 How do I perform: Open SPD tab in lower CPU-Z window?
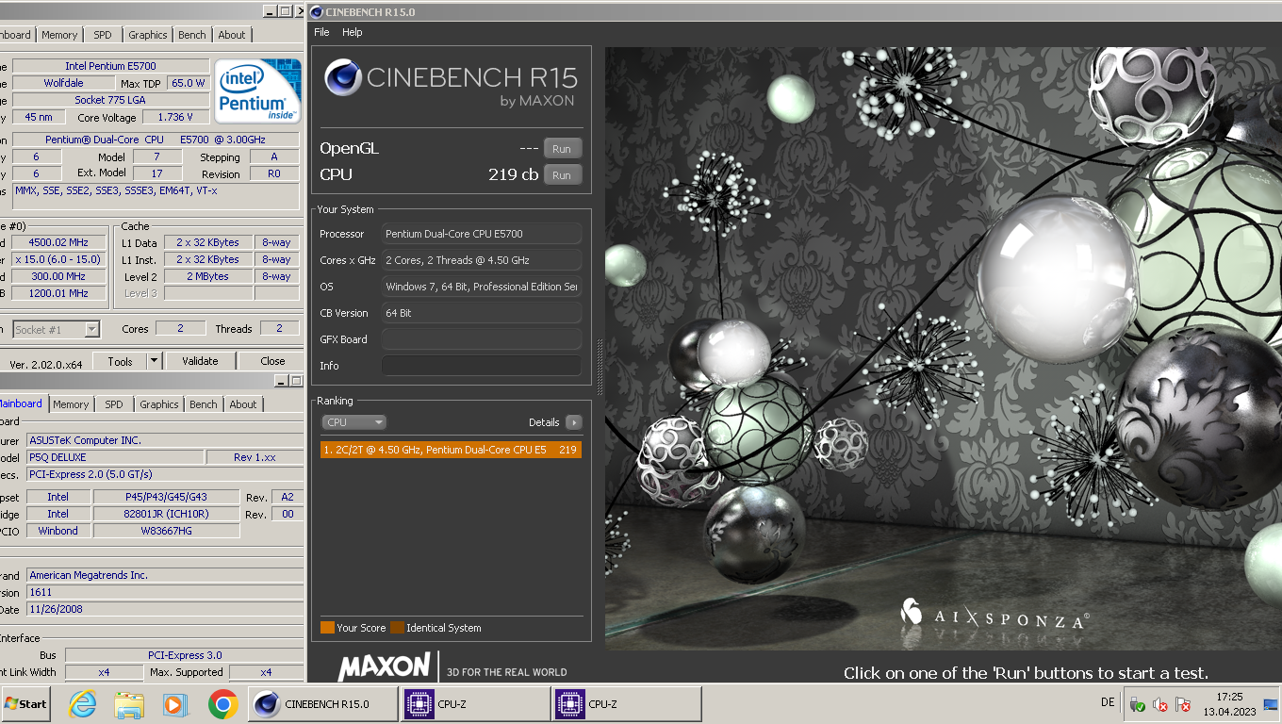[114, 404]
